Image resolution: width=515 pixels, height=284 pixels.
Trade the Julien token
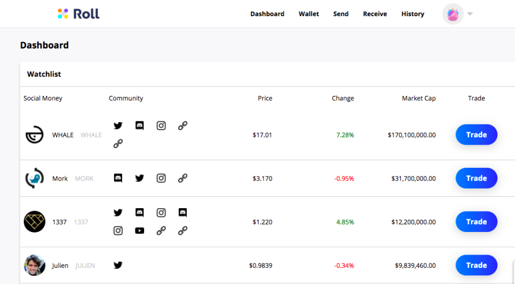click(476, 265)
